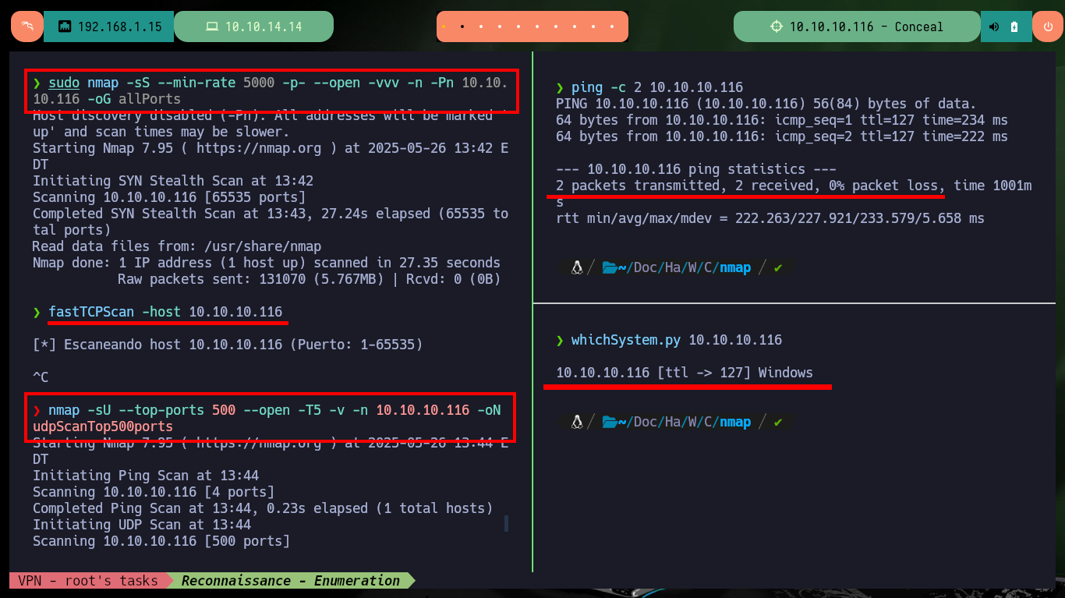The height and width of the screenshot is (598, 1065).
Task: Click the green prompt arrow before fastTCPScan
Action: [x=37, y=312]
